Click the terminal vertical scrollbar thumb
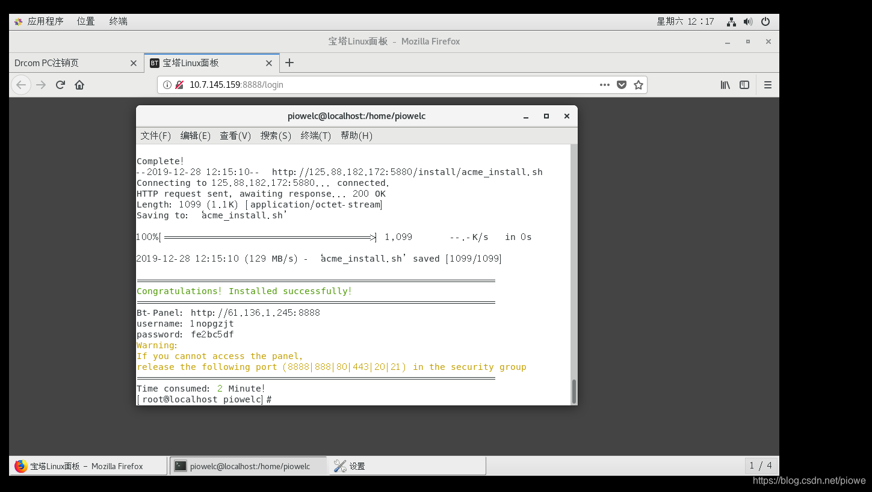The height and width of the screenshot is (492, 872). 574,392
